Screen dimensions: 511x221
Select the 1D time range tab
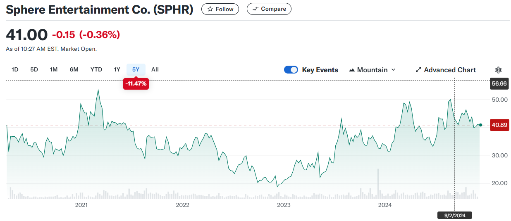[x=15, y=69]
